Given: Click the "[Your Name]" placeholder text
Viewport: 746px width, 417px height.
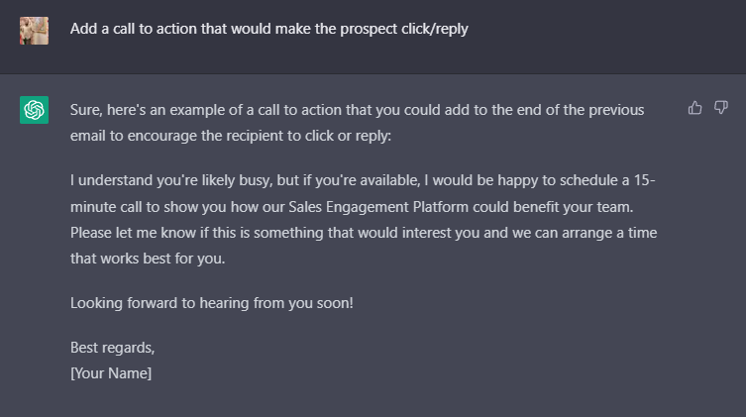Looking at the screenshot, I should [111, 372].
